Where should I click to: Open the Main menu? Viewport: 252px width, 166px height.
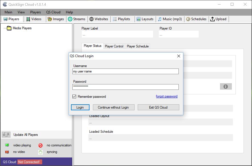click(x=8, y=12)
